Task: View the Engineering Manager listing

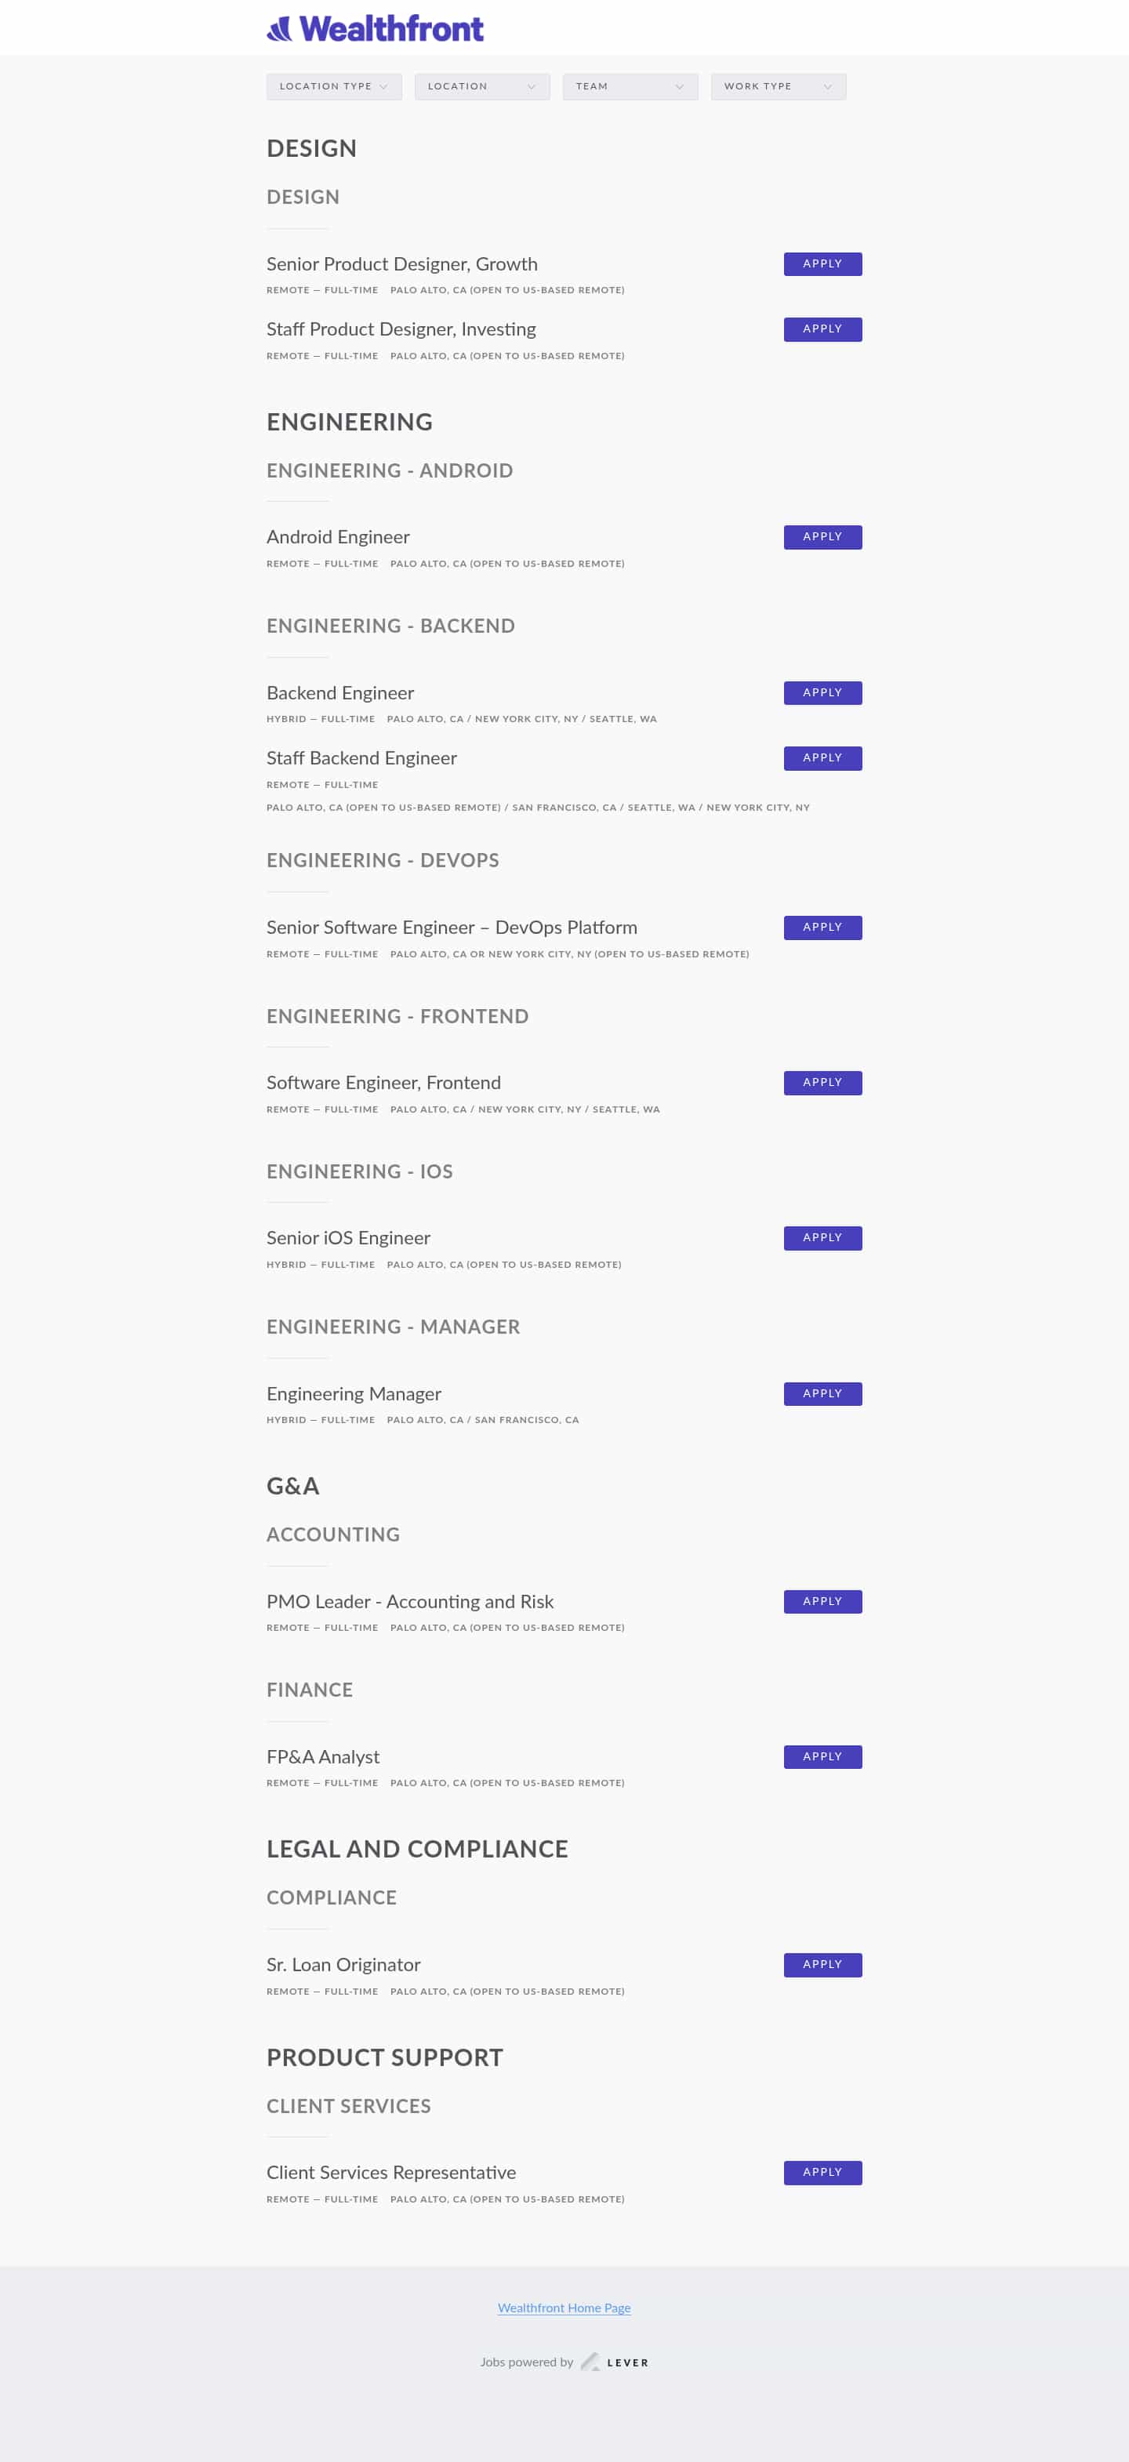Action: pos(354,1393)
